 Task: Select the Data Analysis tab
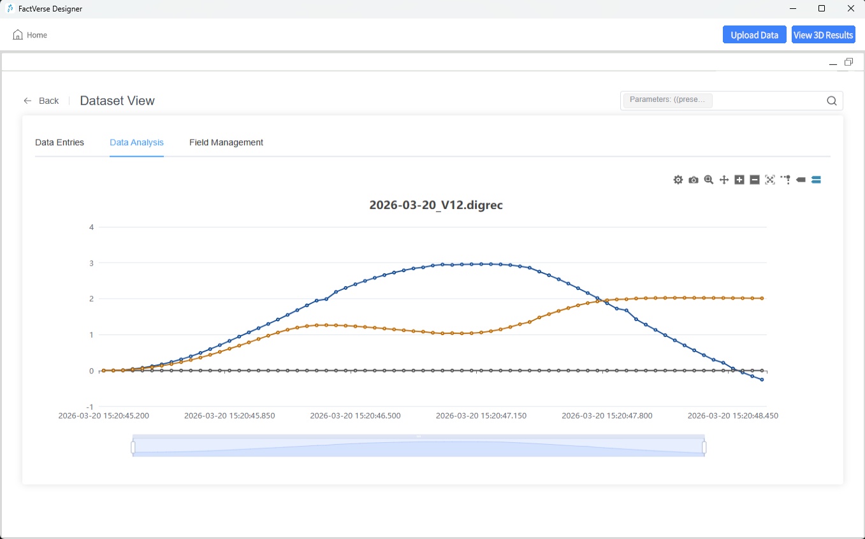pyautogui.click(x=136, y=142)
